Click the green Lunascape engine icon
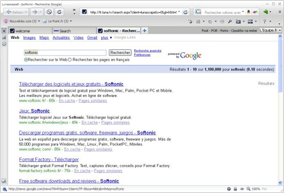 [266, 12]
